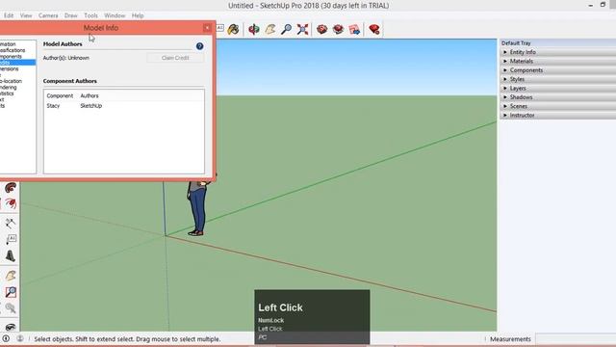Select the Dimensions tool in left toolbar
The image size is (616, 347).
[11, 223]
